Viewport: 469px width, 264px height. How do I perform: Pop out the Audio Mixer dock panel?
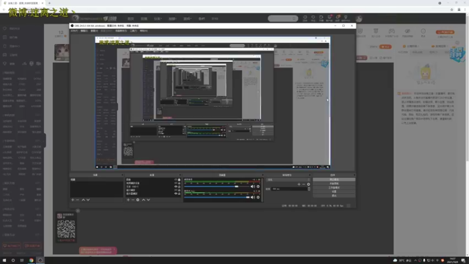263,175
